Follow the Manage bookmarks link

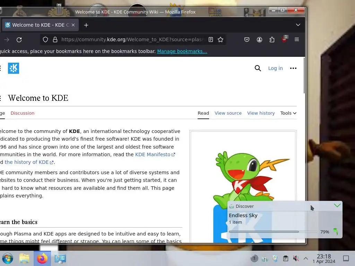pyautogui.click(x=182, y=51)
